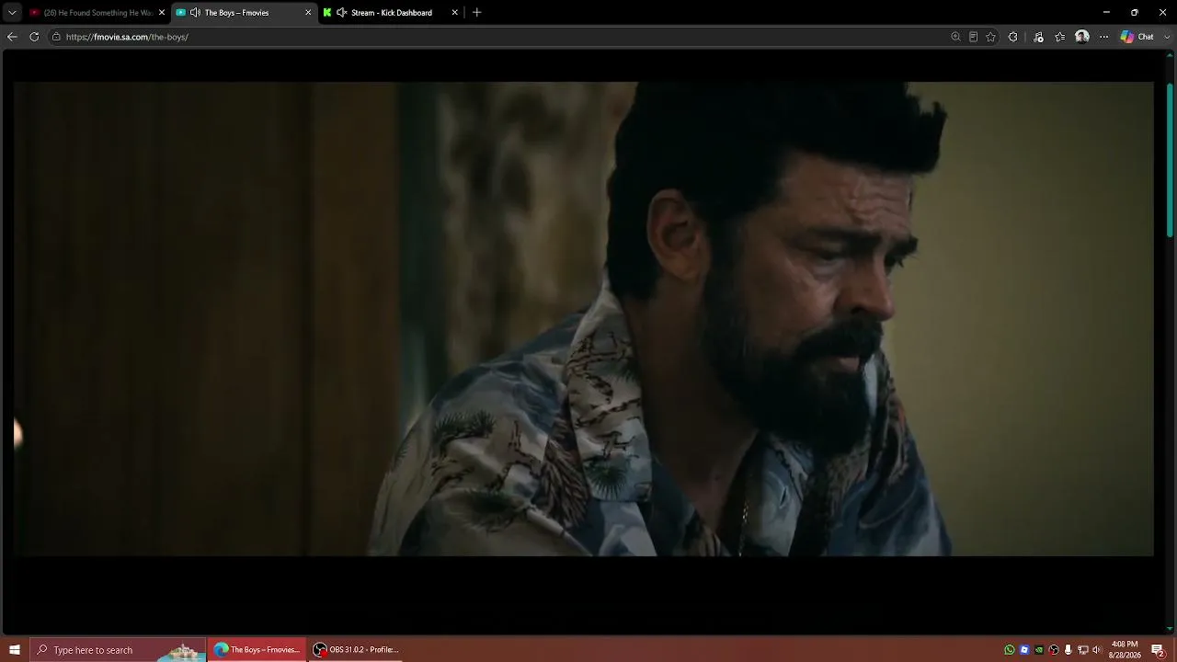This screenshot has width=1177, height=662.
Task: Enter immersive reader view
Action: coord(973,37)
